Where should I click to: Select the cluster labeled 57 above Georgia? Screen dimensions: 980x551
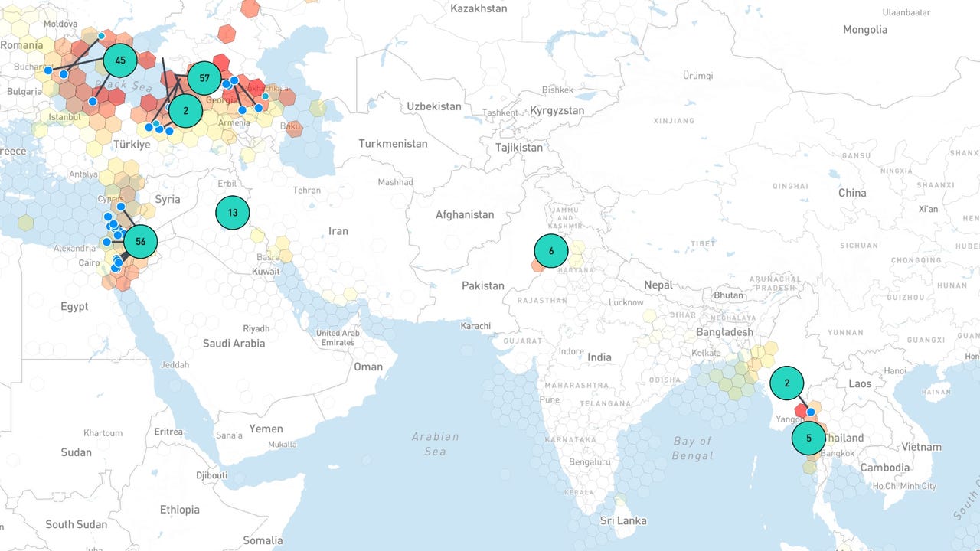tap(204, 77)
